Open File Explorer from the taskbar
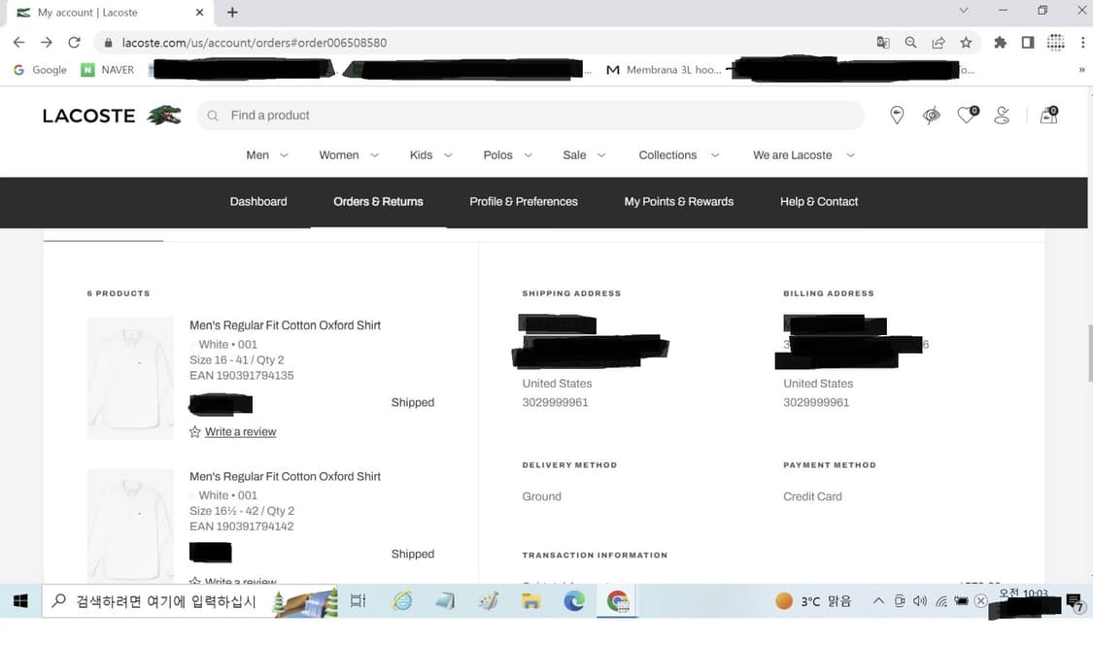The height and width of the screenshot is (645, 1093). pos(531,601)
